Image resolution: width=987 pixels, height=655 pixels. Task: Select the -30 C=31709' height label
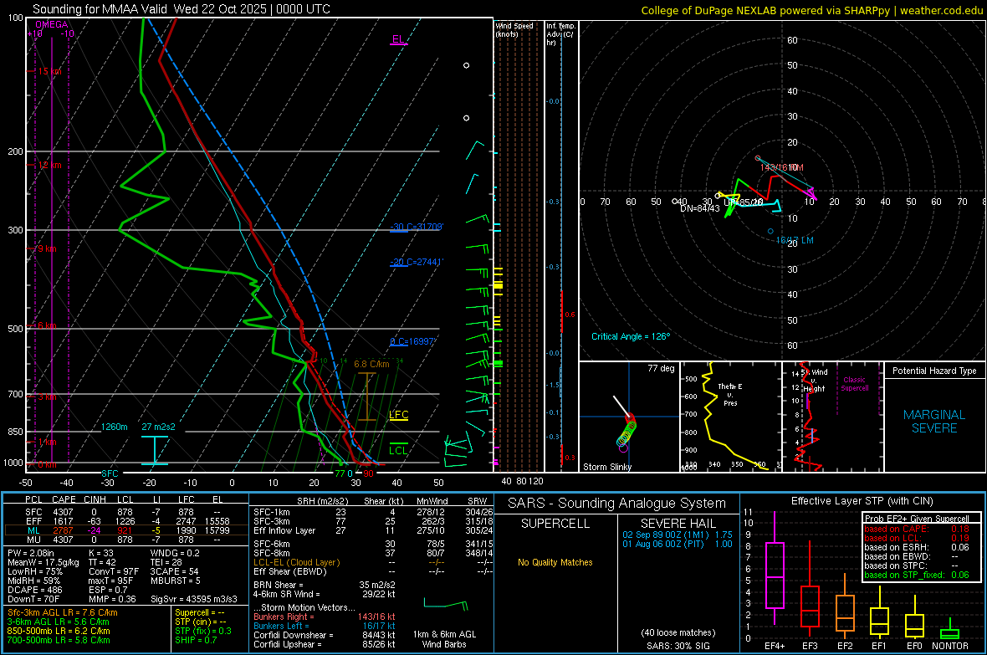[x=416, y=227]
